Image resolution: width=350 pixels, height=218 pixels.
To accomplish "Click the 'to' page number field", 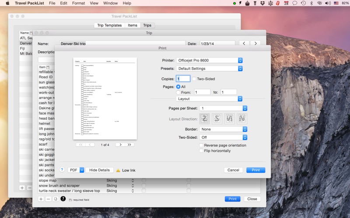I will (228, 92).
